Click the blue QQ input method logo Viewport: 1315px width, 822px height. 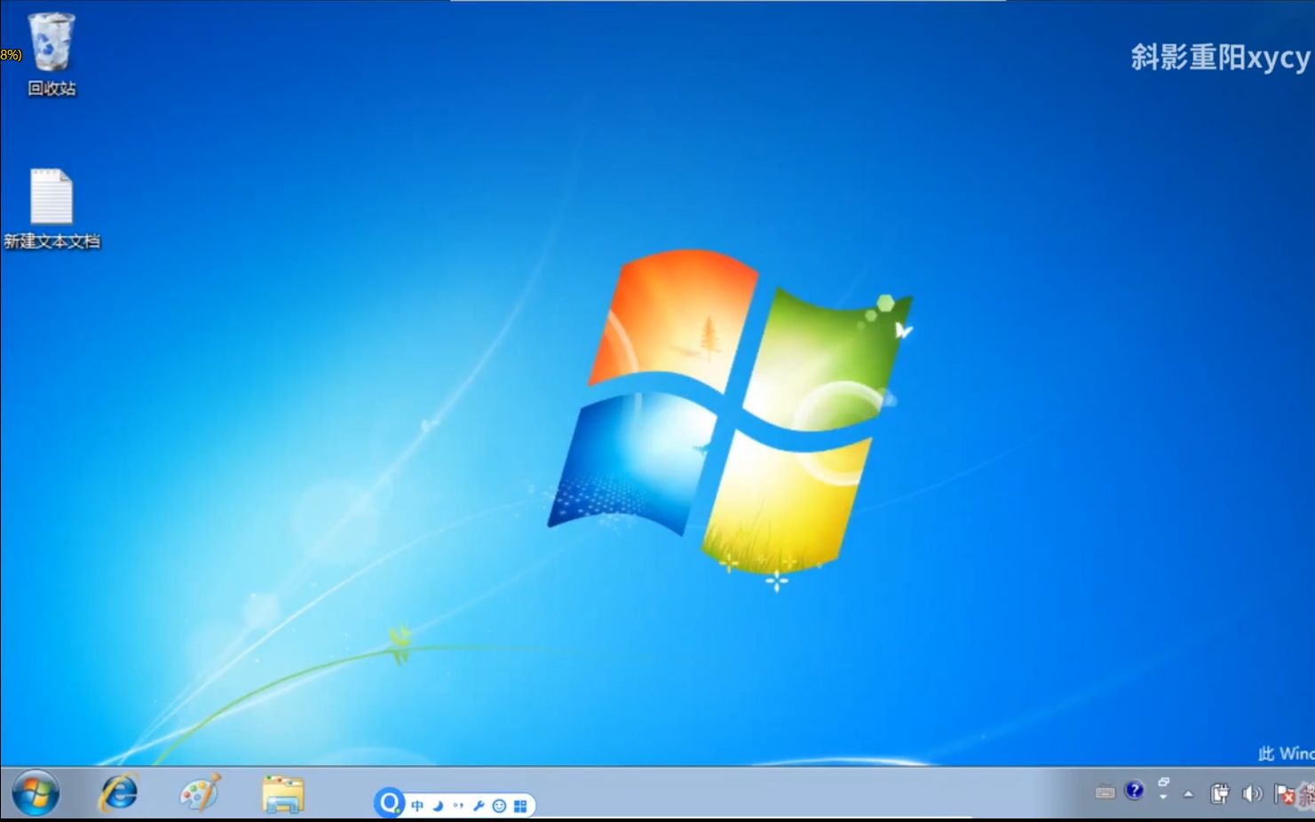coord(389,803)
